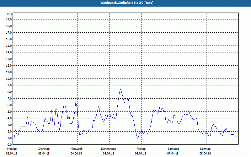This screenshot has height=157, width=251.
Task: Select the 12,0 y-axis label
Action: tap(9, 66)
